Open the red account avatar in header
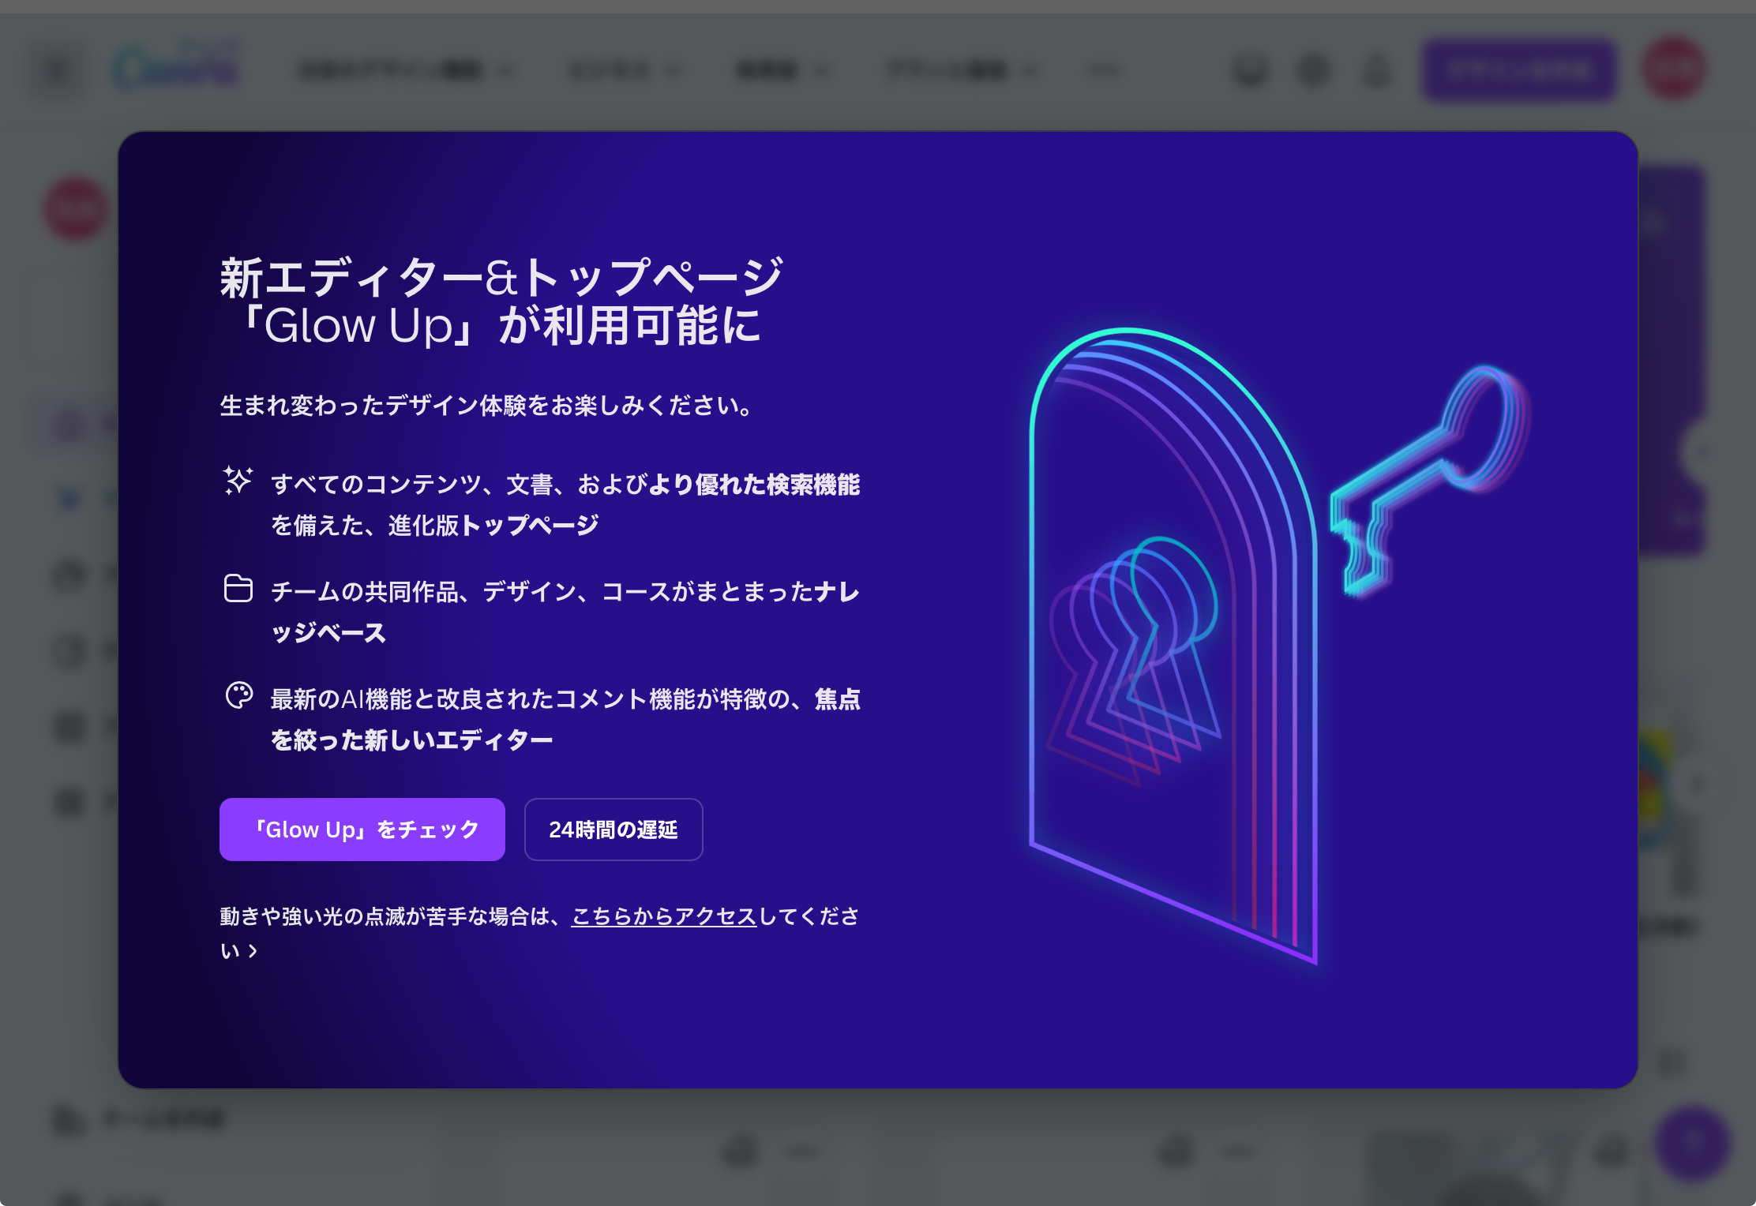The width and height of the screenshot is (1756, 1206). [1674, 69]
